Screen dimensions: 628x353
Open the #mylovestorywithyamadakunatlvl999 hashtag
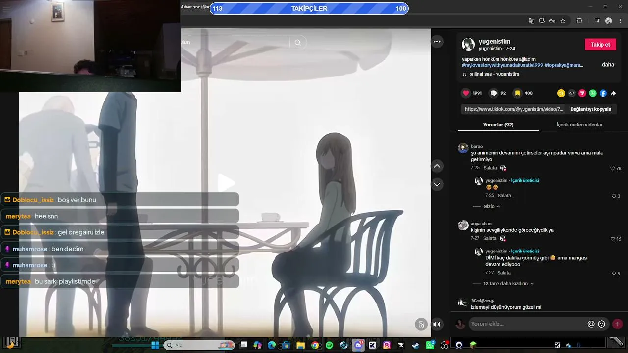point(502,65)
